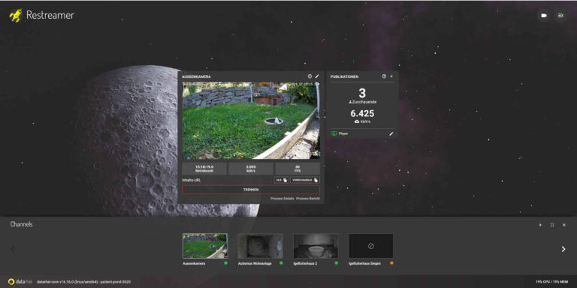Image resolution: width=577 pixels, height=288 pixels.
Task: Click the Aussenkamera channel label
Action: pyautogui.click(x=194, y=263)
